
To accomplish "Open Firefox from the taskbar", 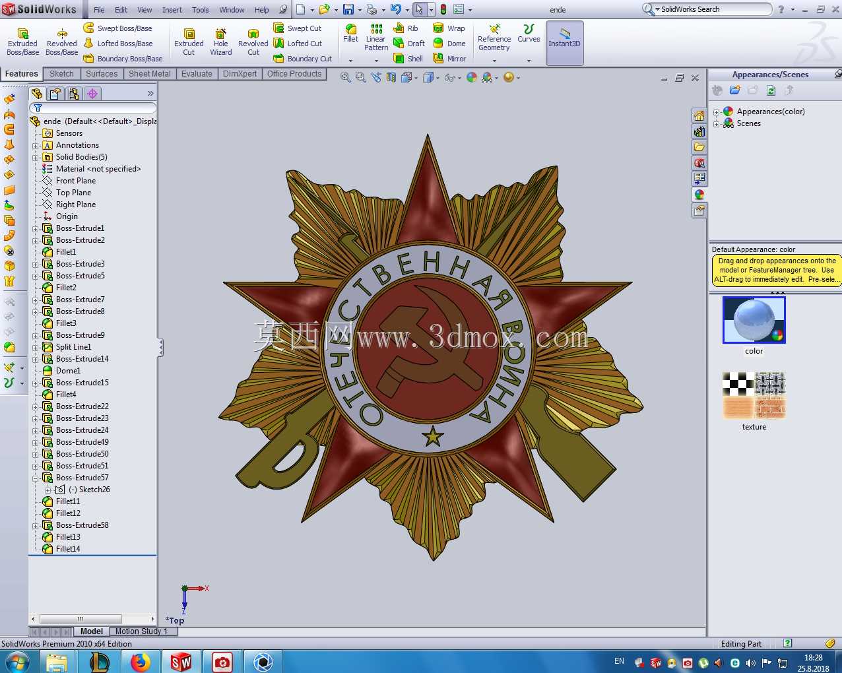I will [x=140, y=662].
